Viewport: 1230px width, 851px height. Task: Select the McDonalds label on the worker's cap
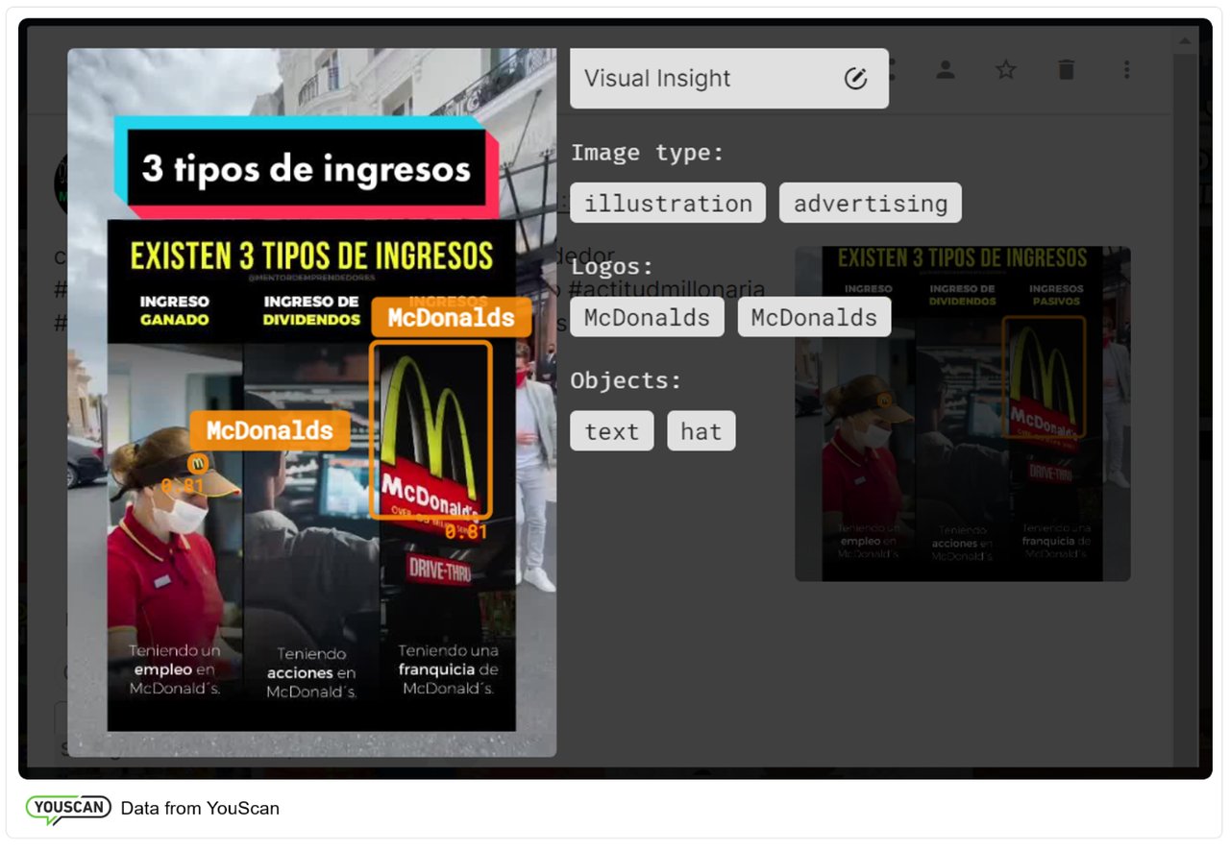click(x=269, y=429)
